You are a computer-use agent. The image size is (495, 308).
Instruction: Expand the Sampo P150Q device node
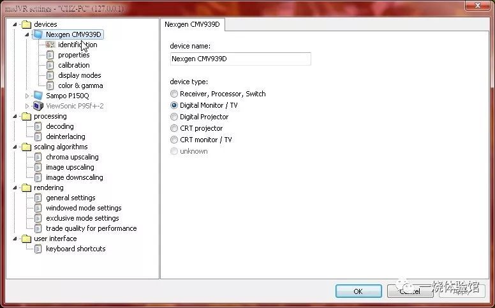pos(27,96)
